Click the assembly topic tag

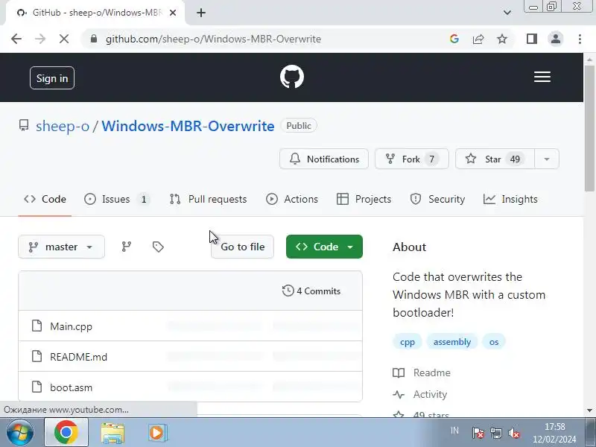(x=452, y=342)
